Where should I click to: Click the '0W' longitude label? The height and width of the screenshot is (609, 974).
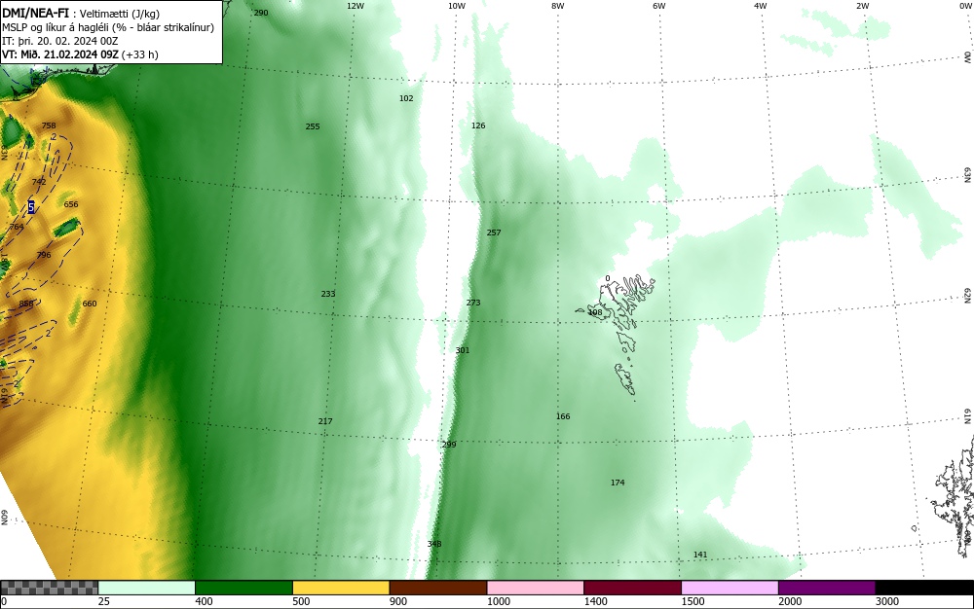click(x=964, y=6)
